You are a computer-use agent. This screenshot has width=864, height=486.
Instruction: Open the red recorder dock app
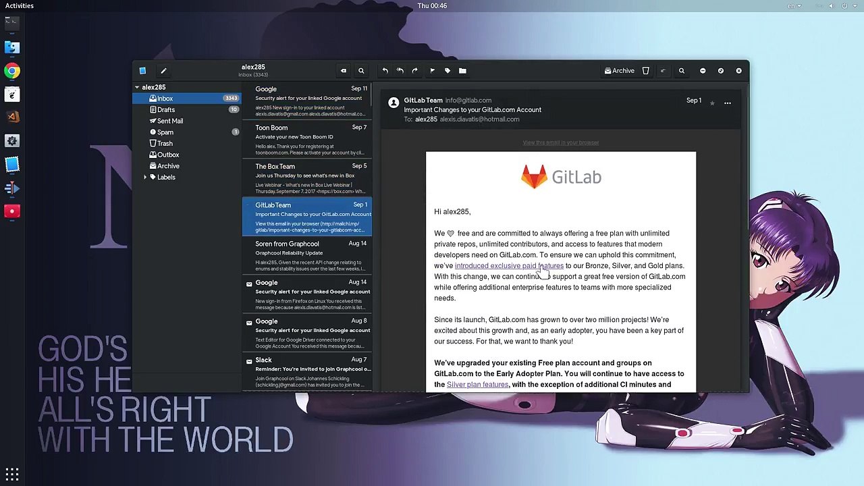(x=11, y=211)
